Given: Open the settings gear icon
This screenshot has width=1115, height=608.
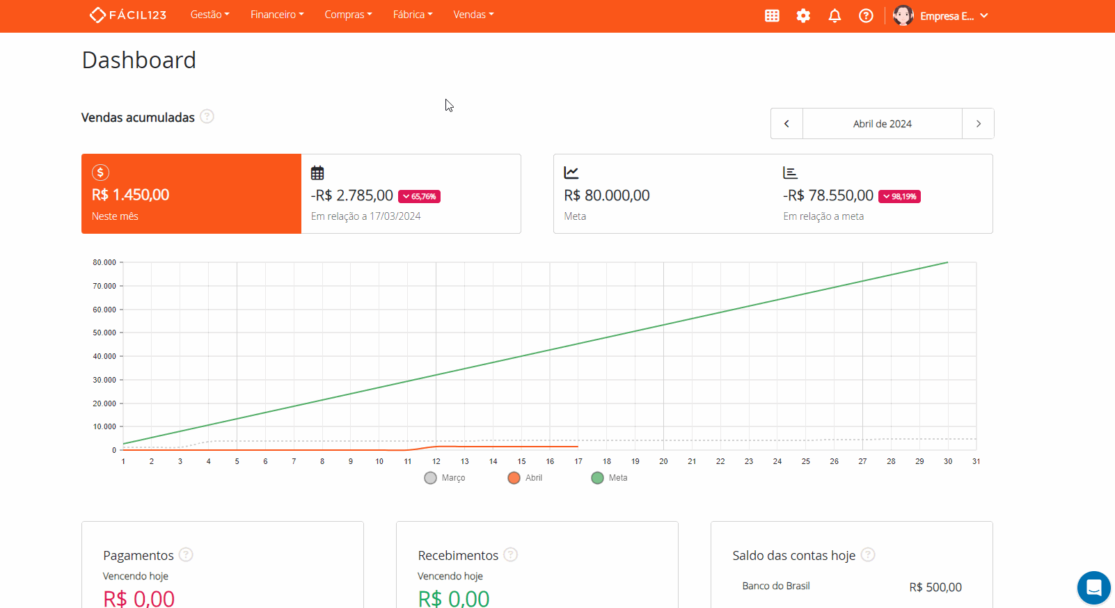Looking at the screenshot, I should [803, 15].
